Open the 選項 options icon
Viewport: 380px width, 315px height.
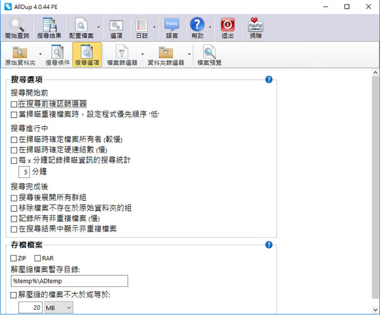coord(116,28)
